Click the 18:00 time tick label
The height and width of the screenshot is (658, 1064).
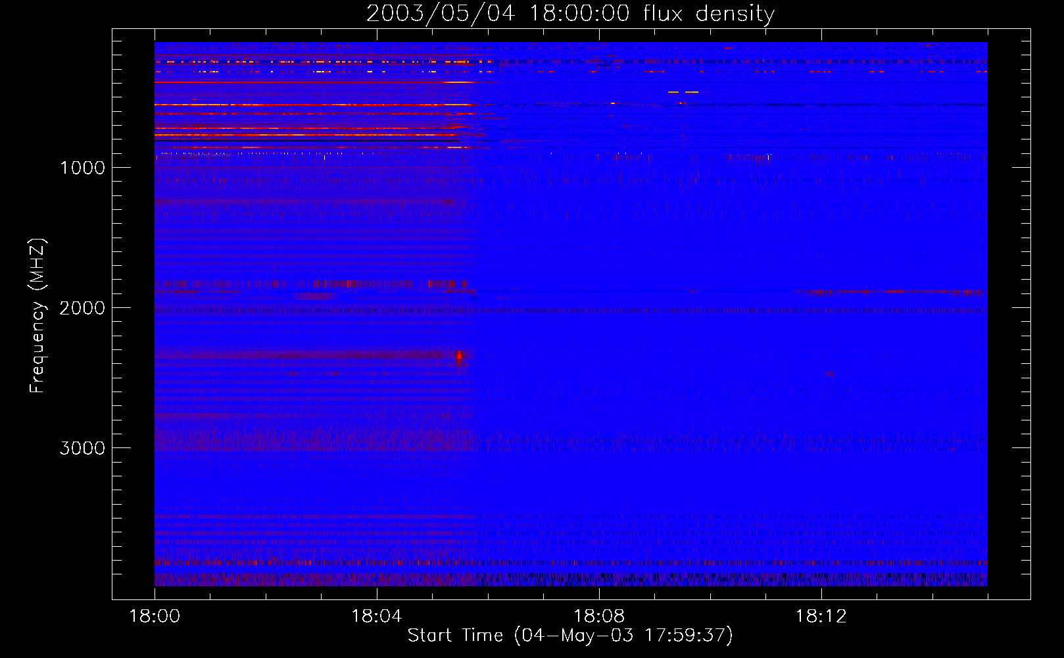155,617
